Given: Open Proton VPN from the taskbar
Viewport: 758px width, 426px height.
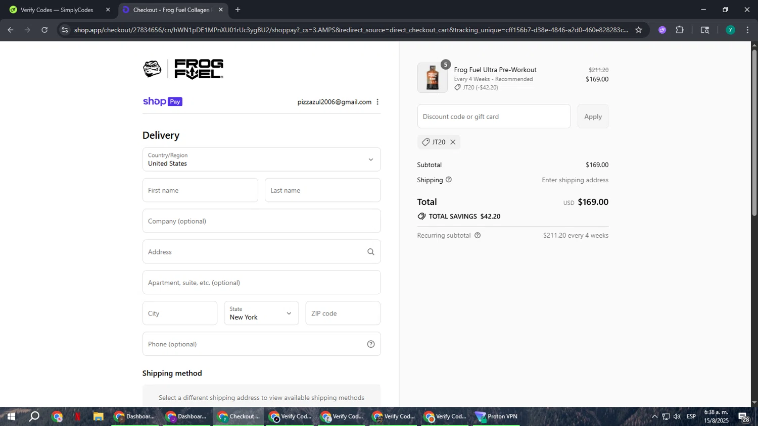Looking at the screenshot, I should pos(496,416).
